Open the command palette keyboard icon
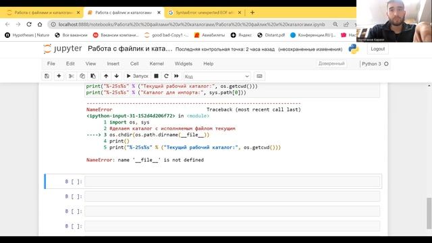Image resolution: width=432 pixels, height=243 pixels. 259,76
